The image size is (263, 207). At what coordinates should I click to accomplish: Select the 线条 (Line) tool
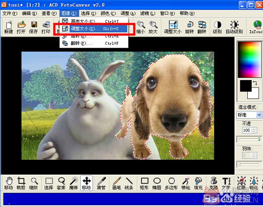tap(129, 183)
